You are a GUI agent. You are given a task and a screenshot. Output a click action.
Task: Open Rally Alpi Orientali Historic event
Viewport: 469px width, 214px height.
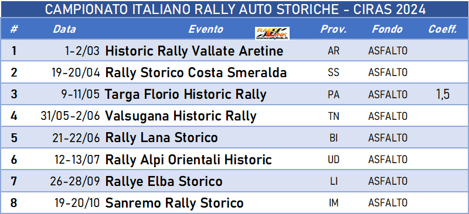click(x=188, y=160)
